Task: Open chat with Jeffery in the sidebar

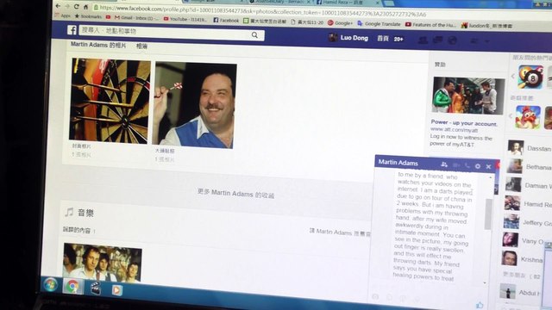Action: [527, 222]
